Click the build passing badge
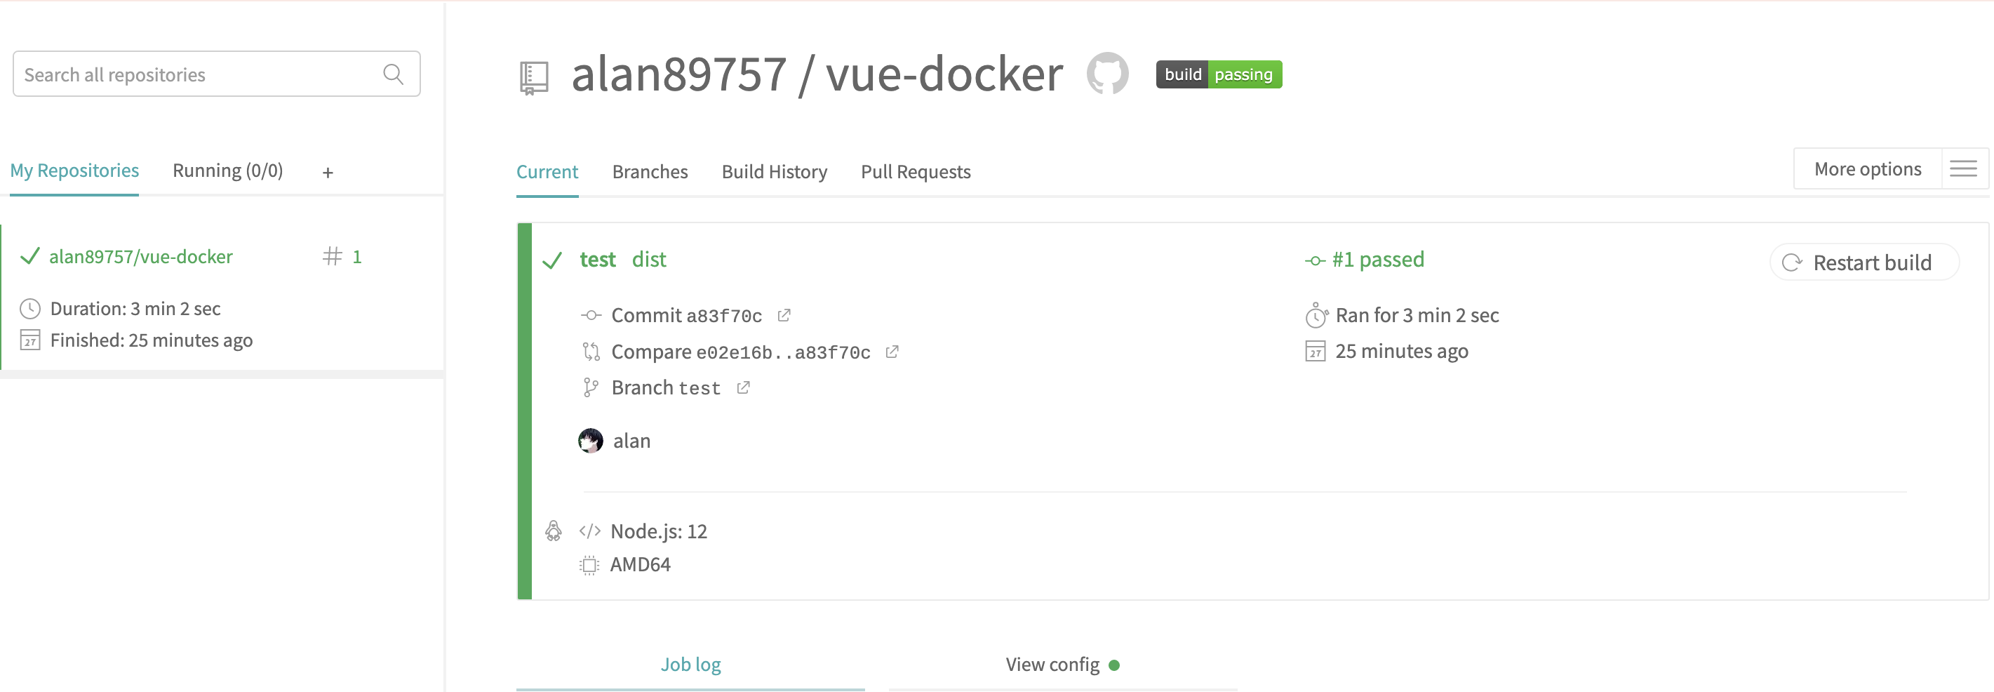Image resolution: width=1994 pixels, height=692 pixels. click(1219, 74)
